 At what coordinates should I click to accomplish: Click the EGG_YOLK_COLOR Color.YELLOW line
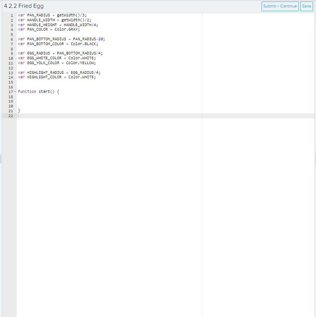coord(57,63)
